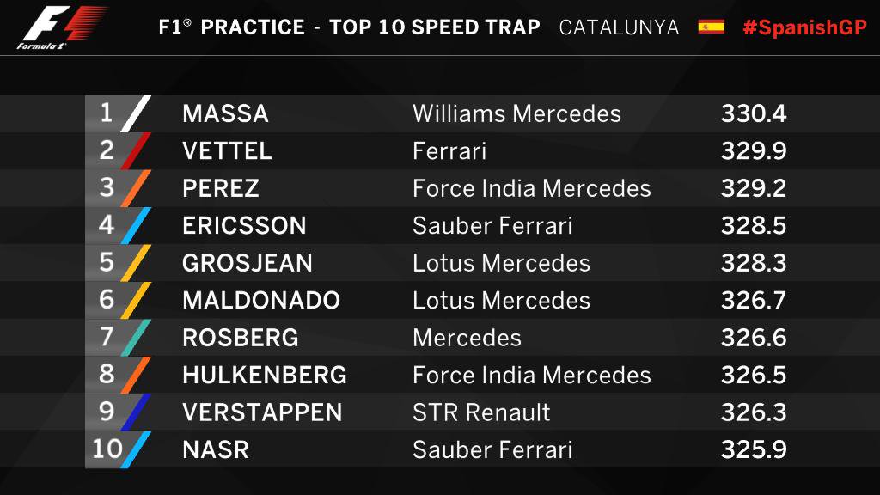This screenshot has width=880, height=495.
Task: Click top speed value 330.4
Action: tap(754, 114)
